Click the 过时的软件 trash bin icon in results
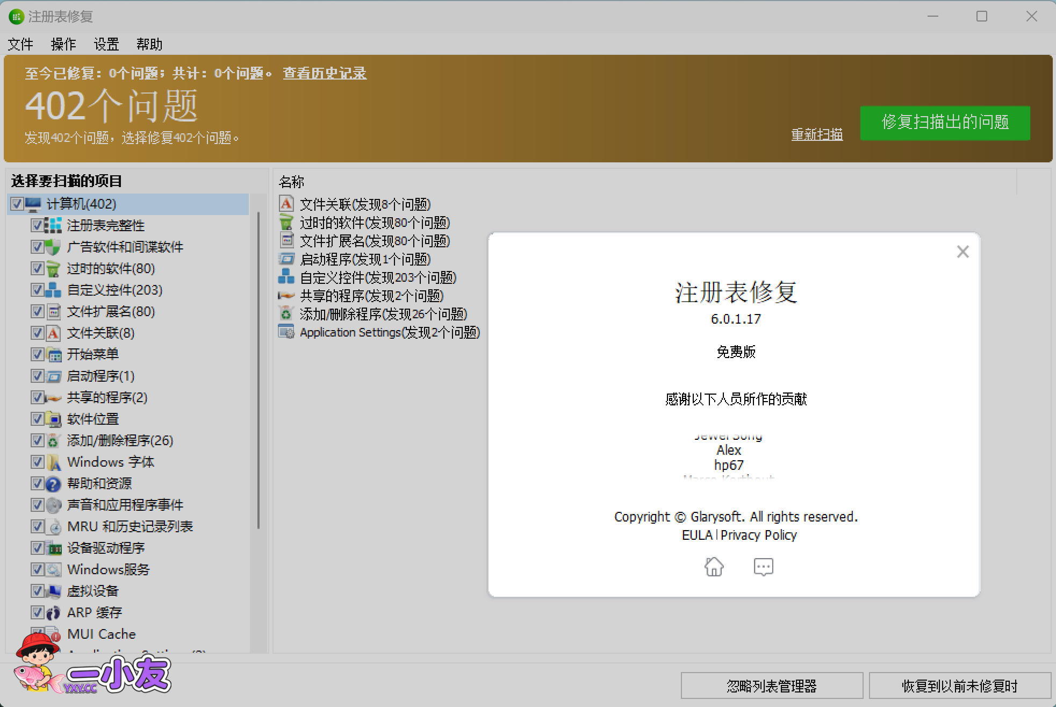The image size is (1056, 707). [286, 222]
